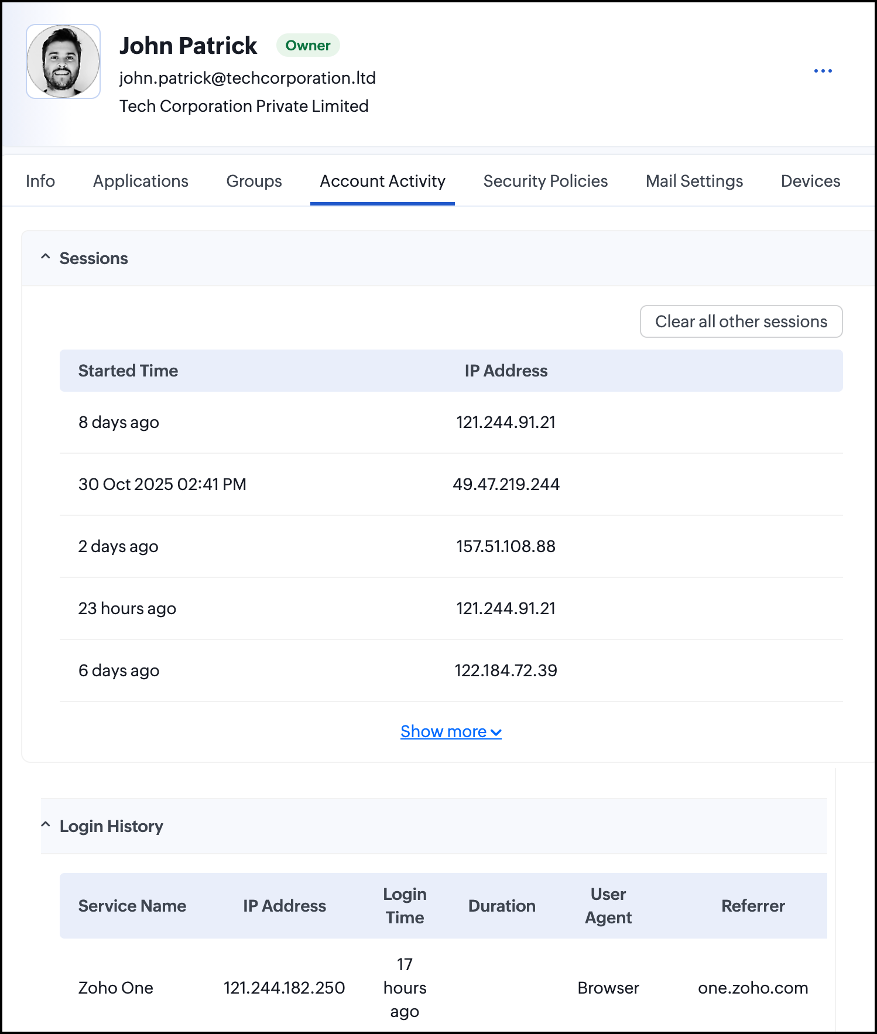
Task: Open the Applications tab
Action: pos(141,181)
